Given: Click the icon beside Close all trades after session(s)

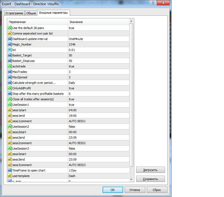Looking at the screenshot, I should (x=10, y=99).
